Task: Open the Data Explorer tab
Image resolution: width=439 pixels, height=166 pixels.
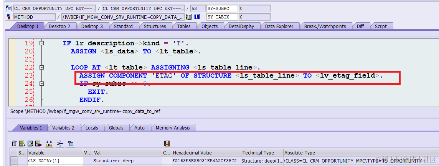Action: [279, 26]
